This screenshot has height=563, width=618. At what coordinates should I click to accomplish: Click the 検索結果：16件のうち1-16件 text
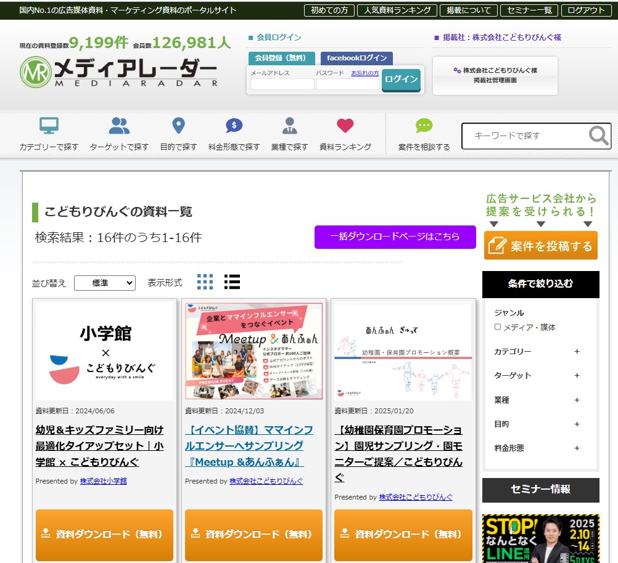coord(118,237)
